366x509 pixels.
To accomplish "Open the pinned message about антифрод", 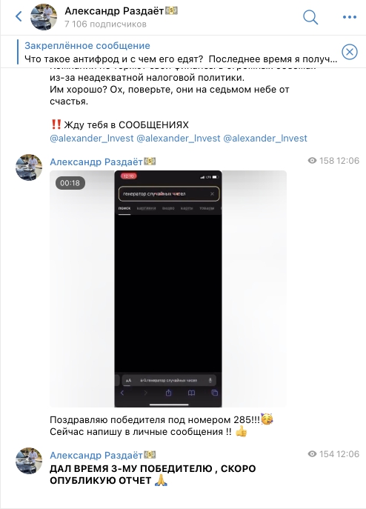I will tap(181, 53).
